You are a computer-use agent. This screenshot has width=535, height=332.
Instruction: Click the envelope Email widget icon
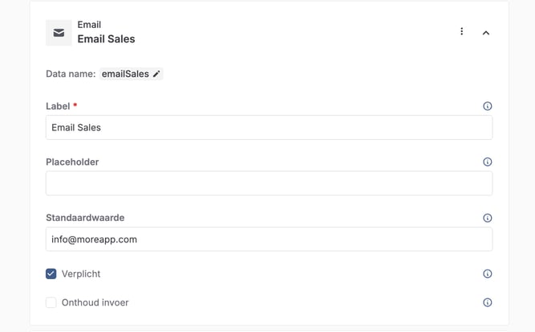[59, 33]
